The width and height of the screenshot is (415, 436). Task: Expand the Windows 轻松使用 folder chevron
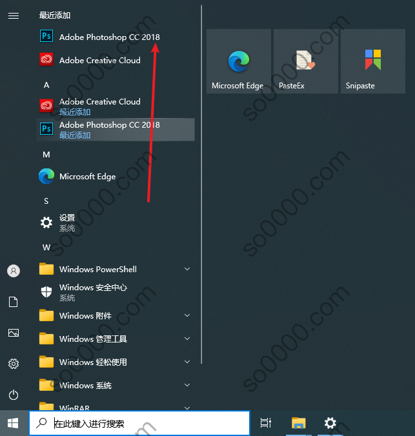[187, 362]
